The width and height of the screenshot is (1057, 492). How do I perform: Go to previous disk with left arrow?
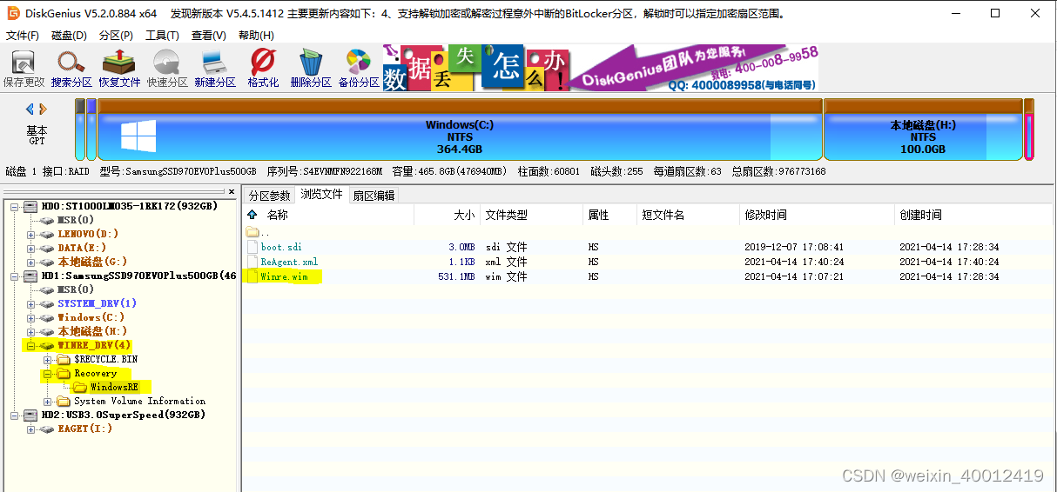(x=30, y=109)
